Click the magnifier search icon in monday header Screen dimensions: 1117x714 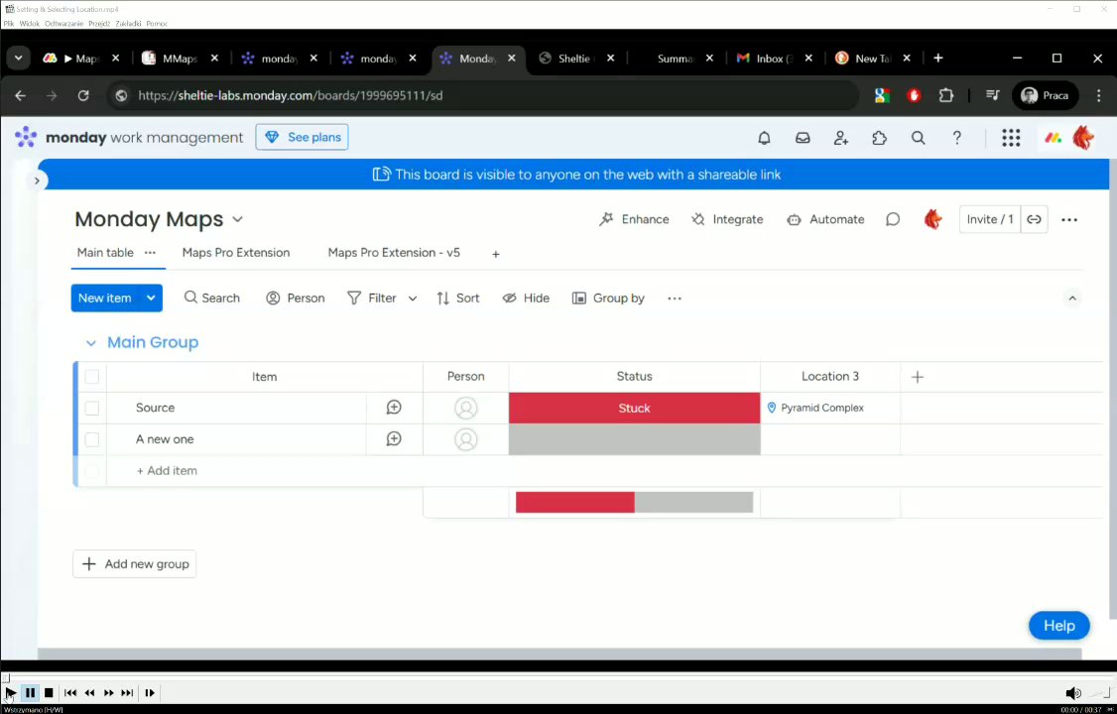(919, 138)
